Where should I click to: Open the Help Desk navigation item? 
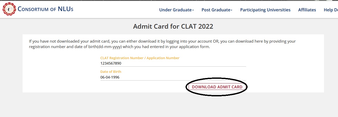[x=331, y=10]
